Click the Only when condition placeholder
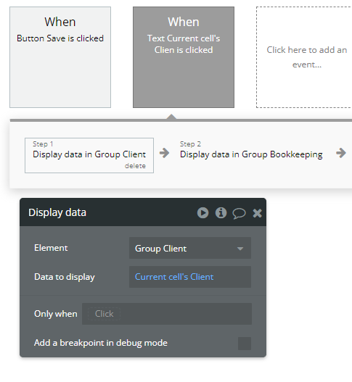This screenshot has width=352, height=382. (105, 314)
